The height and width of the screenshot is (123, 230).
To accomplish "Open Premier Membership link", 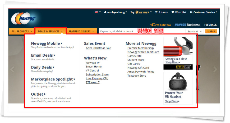I will pyautogui.click(x=141, y=48).
